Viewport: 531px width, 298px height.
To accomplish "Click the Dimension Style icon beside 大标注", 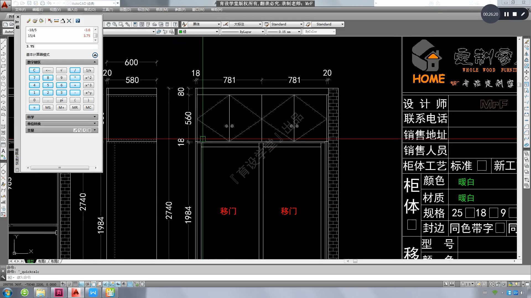I will tap(226, 24).
